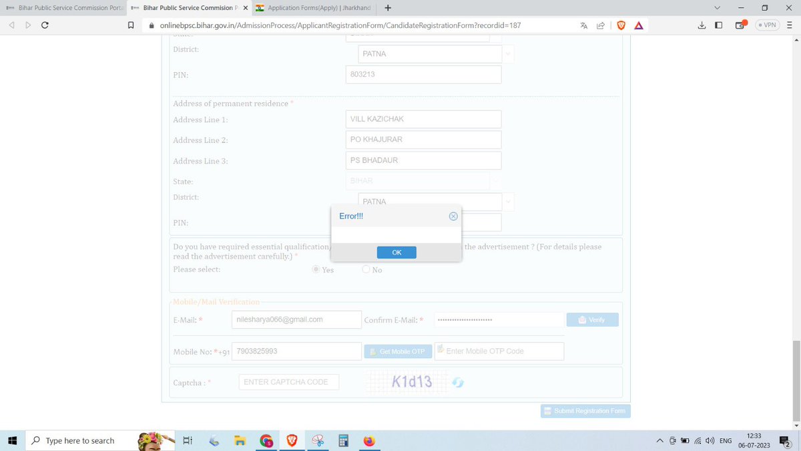Click the captcha refresh icon

click(x=458, y=383)
